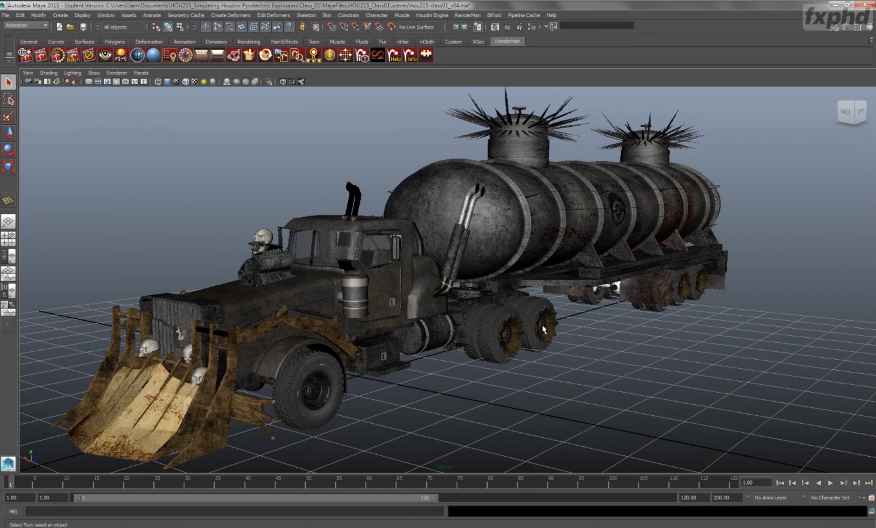Click the RenderMan Help shelf icon

(394, 55)
